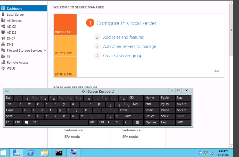Open Action Center flag tray icon
This screenshot has height=157, width=239.
[200, 153]
